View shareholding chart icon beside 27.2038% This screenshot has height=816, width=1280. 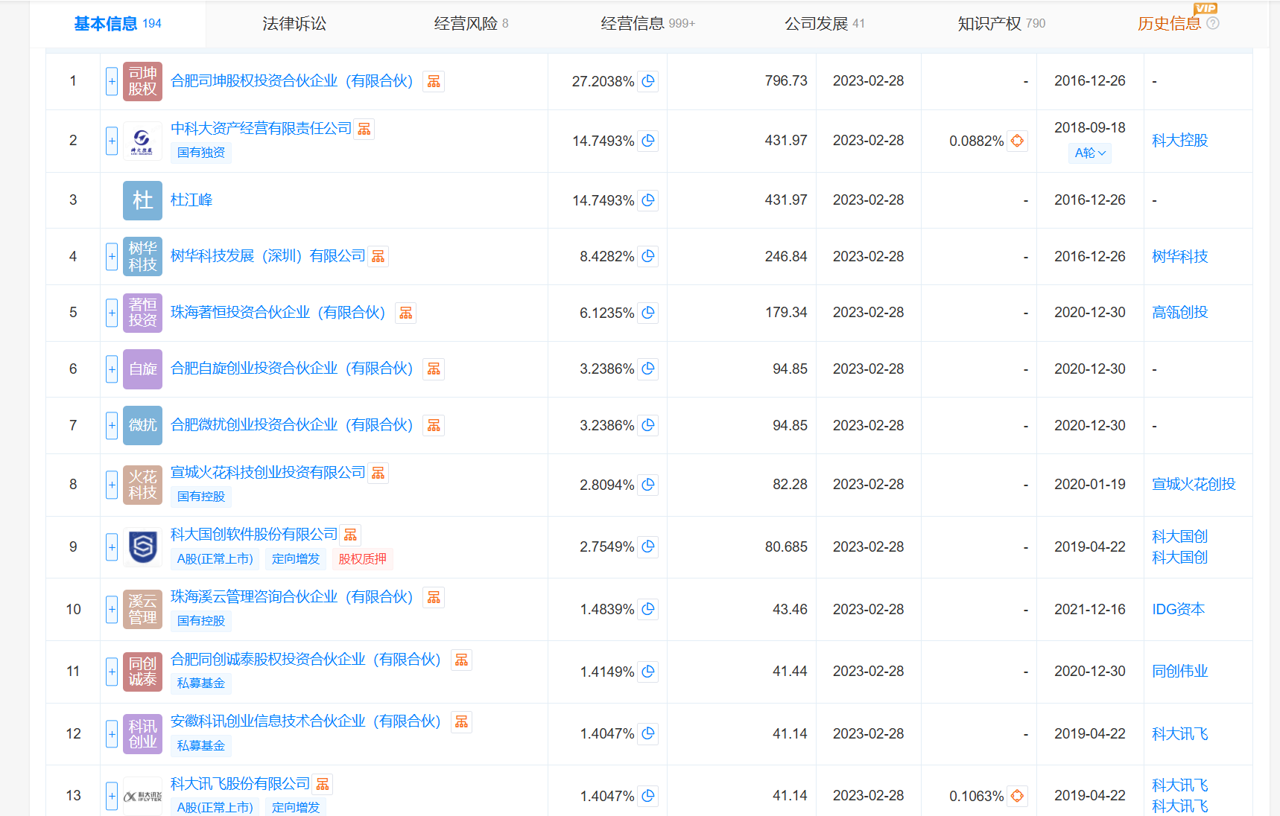[648, 81]
